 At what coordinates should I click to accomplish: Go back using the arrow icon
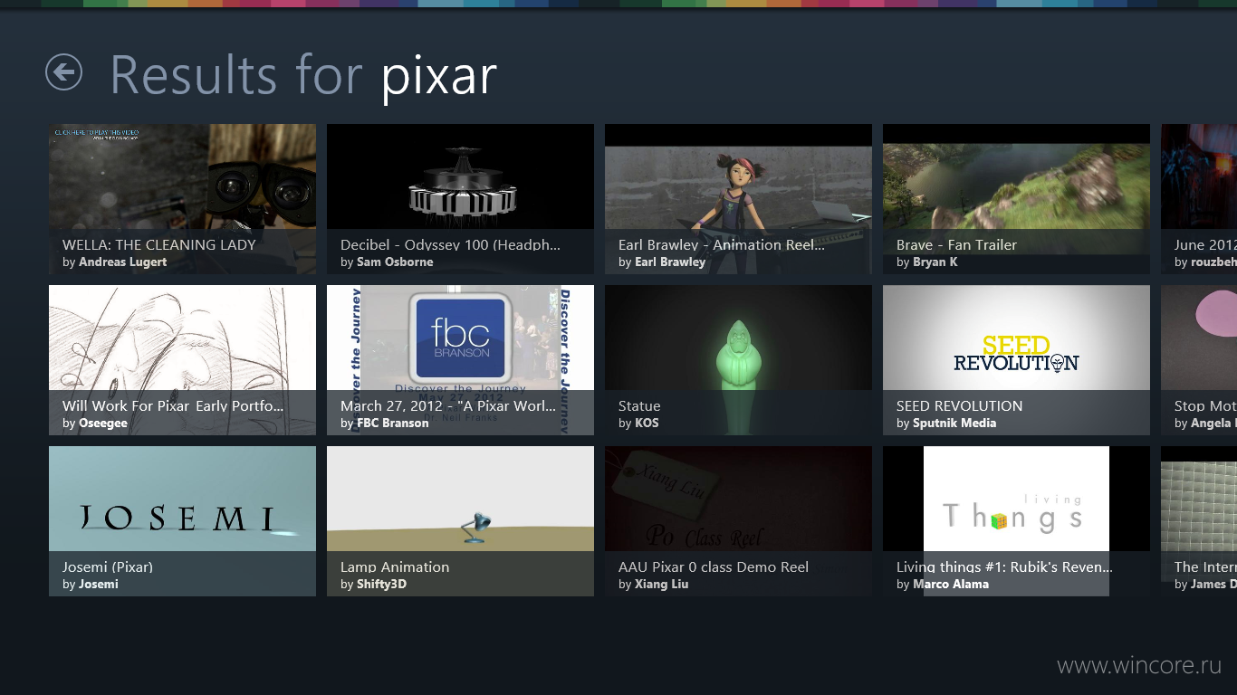point(64,72)
